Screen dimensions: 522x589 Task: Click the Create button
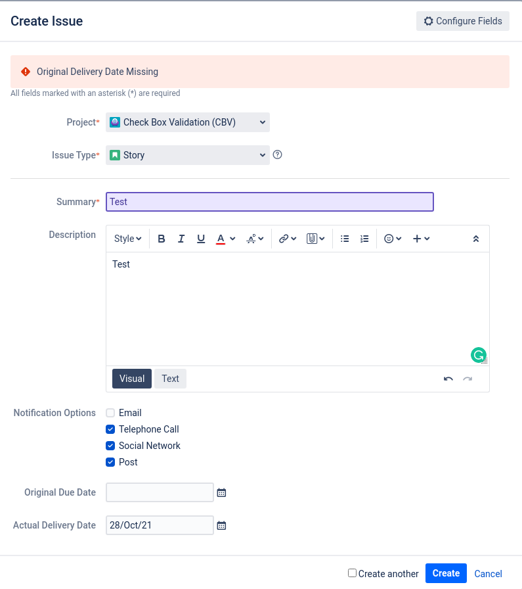click(x=446, y=573)
